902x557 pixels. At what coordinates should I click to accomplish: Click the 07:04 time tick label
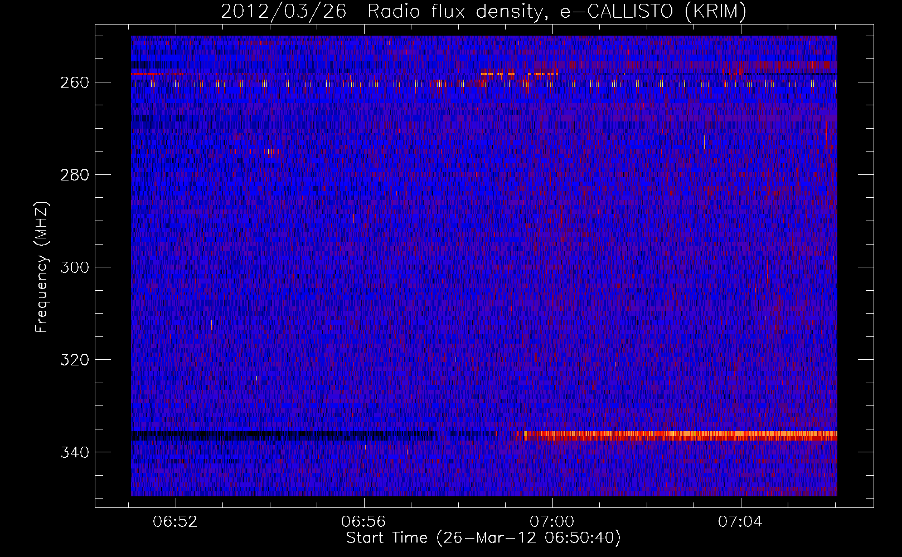(740, 521)
